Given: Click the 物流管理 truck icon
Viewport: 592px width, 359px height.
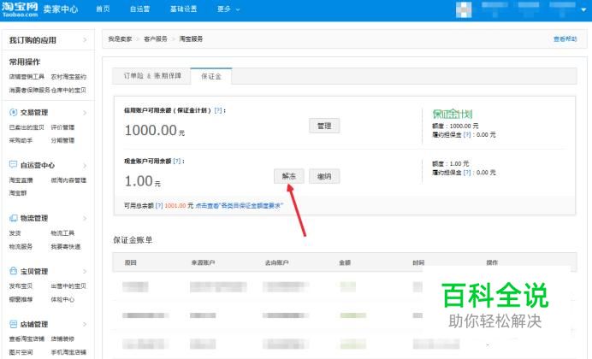Looking at the screenshot, I should pyautogui.click(x=13, y=218).
